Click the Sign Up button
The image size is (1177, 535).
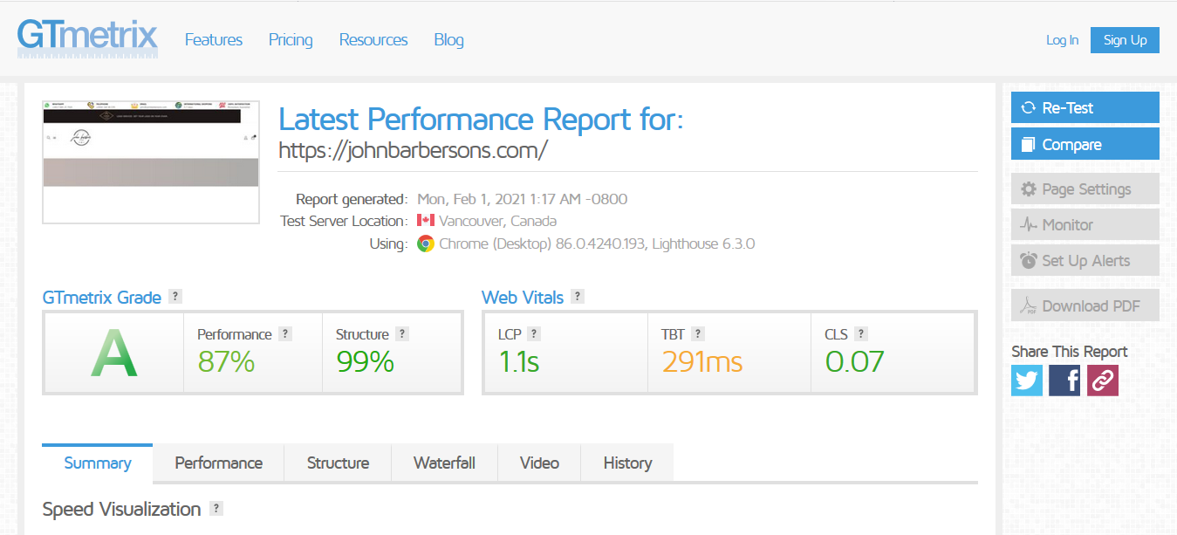pyautogui.click(x=1125, y=40)
